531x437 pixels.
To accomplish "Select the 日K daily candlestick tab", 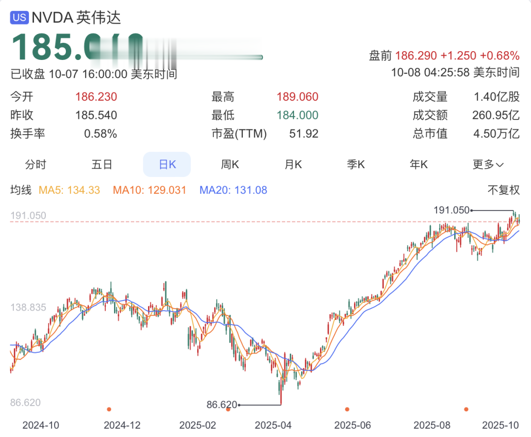I will click(x=167, y=165).
